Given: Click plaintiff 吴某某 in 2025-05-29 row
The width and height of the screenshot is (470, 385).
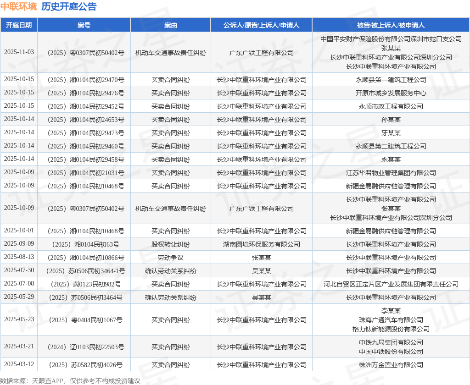Looking at the screenshot, I should (261, 297).
